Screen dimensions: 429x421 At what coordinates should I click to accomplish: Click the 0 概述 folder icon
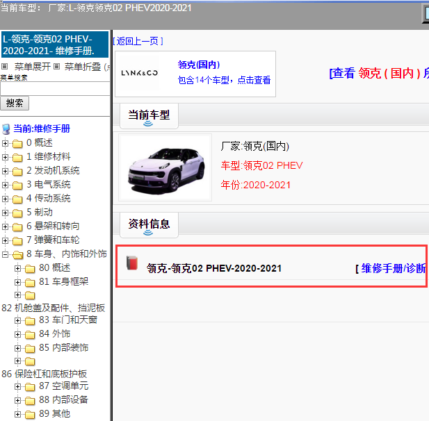[17, 144]
